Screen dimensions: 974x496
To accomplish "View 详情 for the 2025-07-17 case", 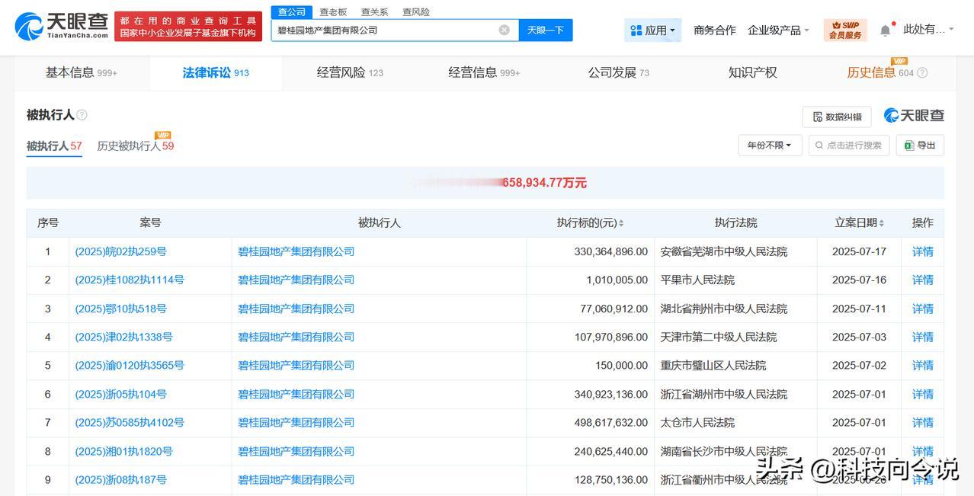I will point(923,251).
